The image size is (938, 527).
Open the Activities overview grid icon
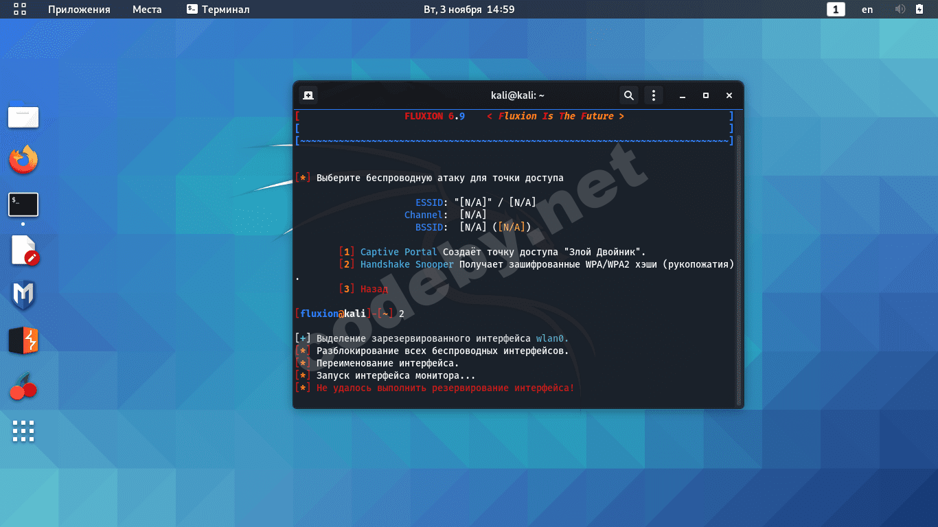click(x=20, y=9)
